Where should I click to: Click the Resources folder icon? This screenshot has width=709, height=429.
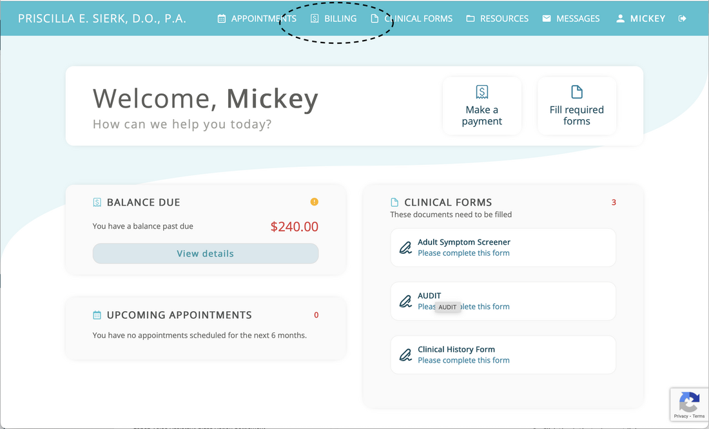coord(470,18)
